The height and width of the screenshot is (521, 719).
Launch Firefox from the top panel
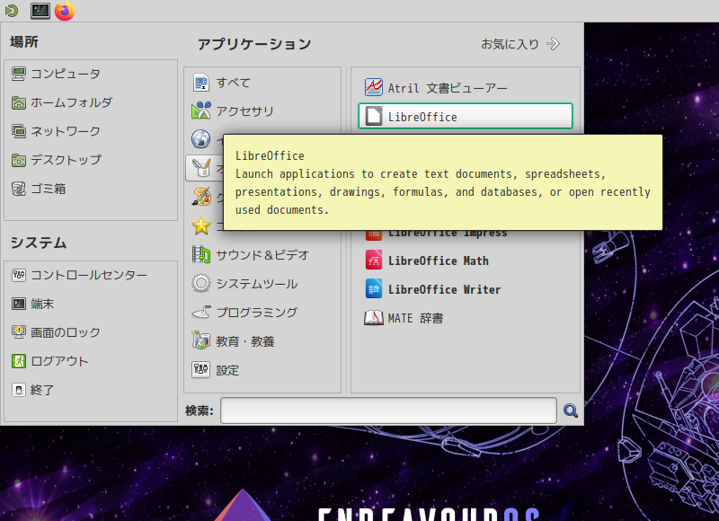click(x=65, y=11)
